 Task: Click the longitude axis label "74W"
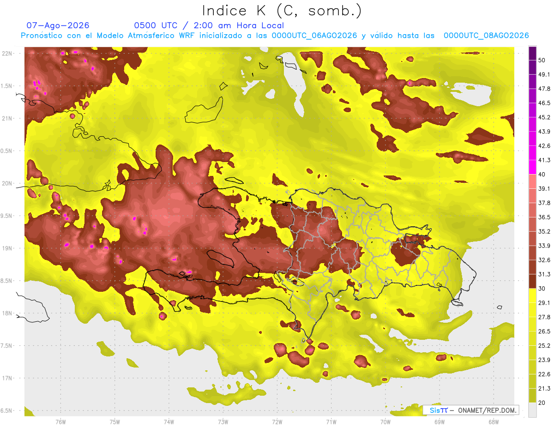click(x=169, y=422)
